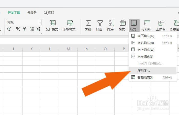Image resolution: width=179 pixels, height=115 pixels.
Task: Click the 筛选 funnel icon
Action: tap(100, 23)
